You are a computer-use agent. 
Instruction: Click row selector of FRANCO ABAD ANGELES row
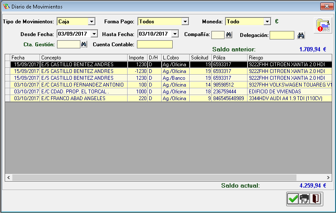pos(8,98)
